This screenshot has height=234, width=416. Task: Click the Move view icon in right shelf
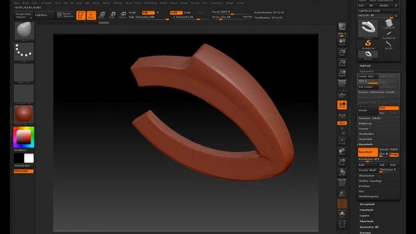[342, 151]
